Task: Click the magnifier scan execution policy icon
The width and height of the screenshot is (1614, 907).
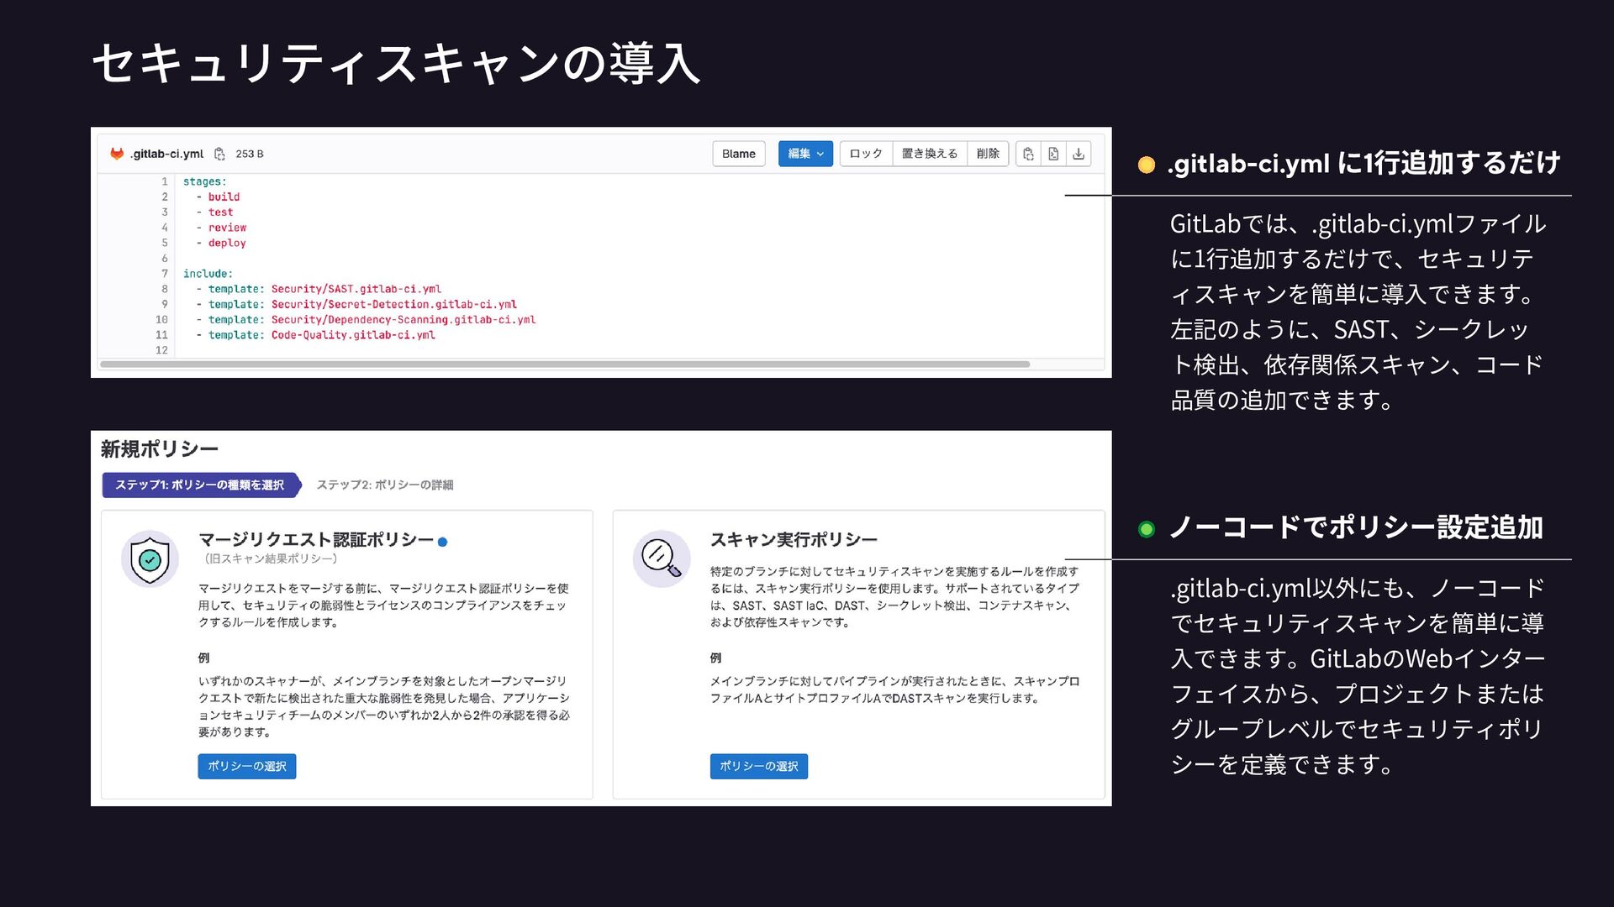Action: (x=661, y=558)
